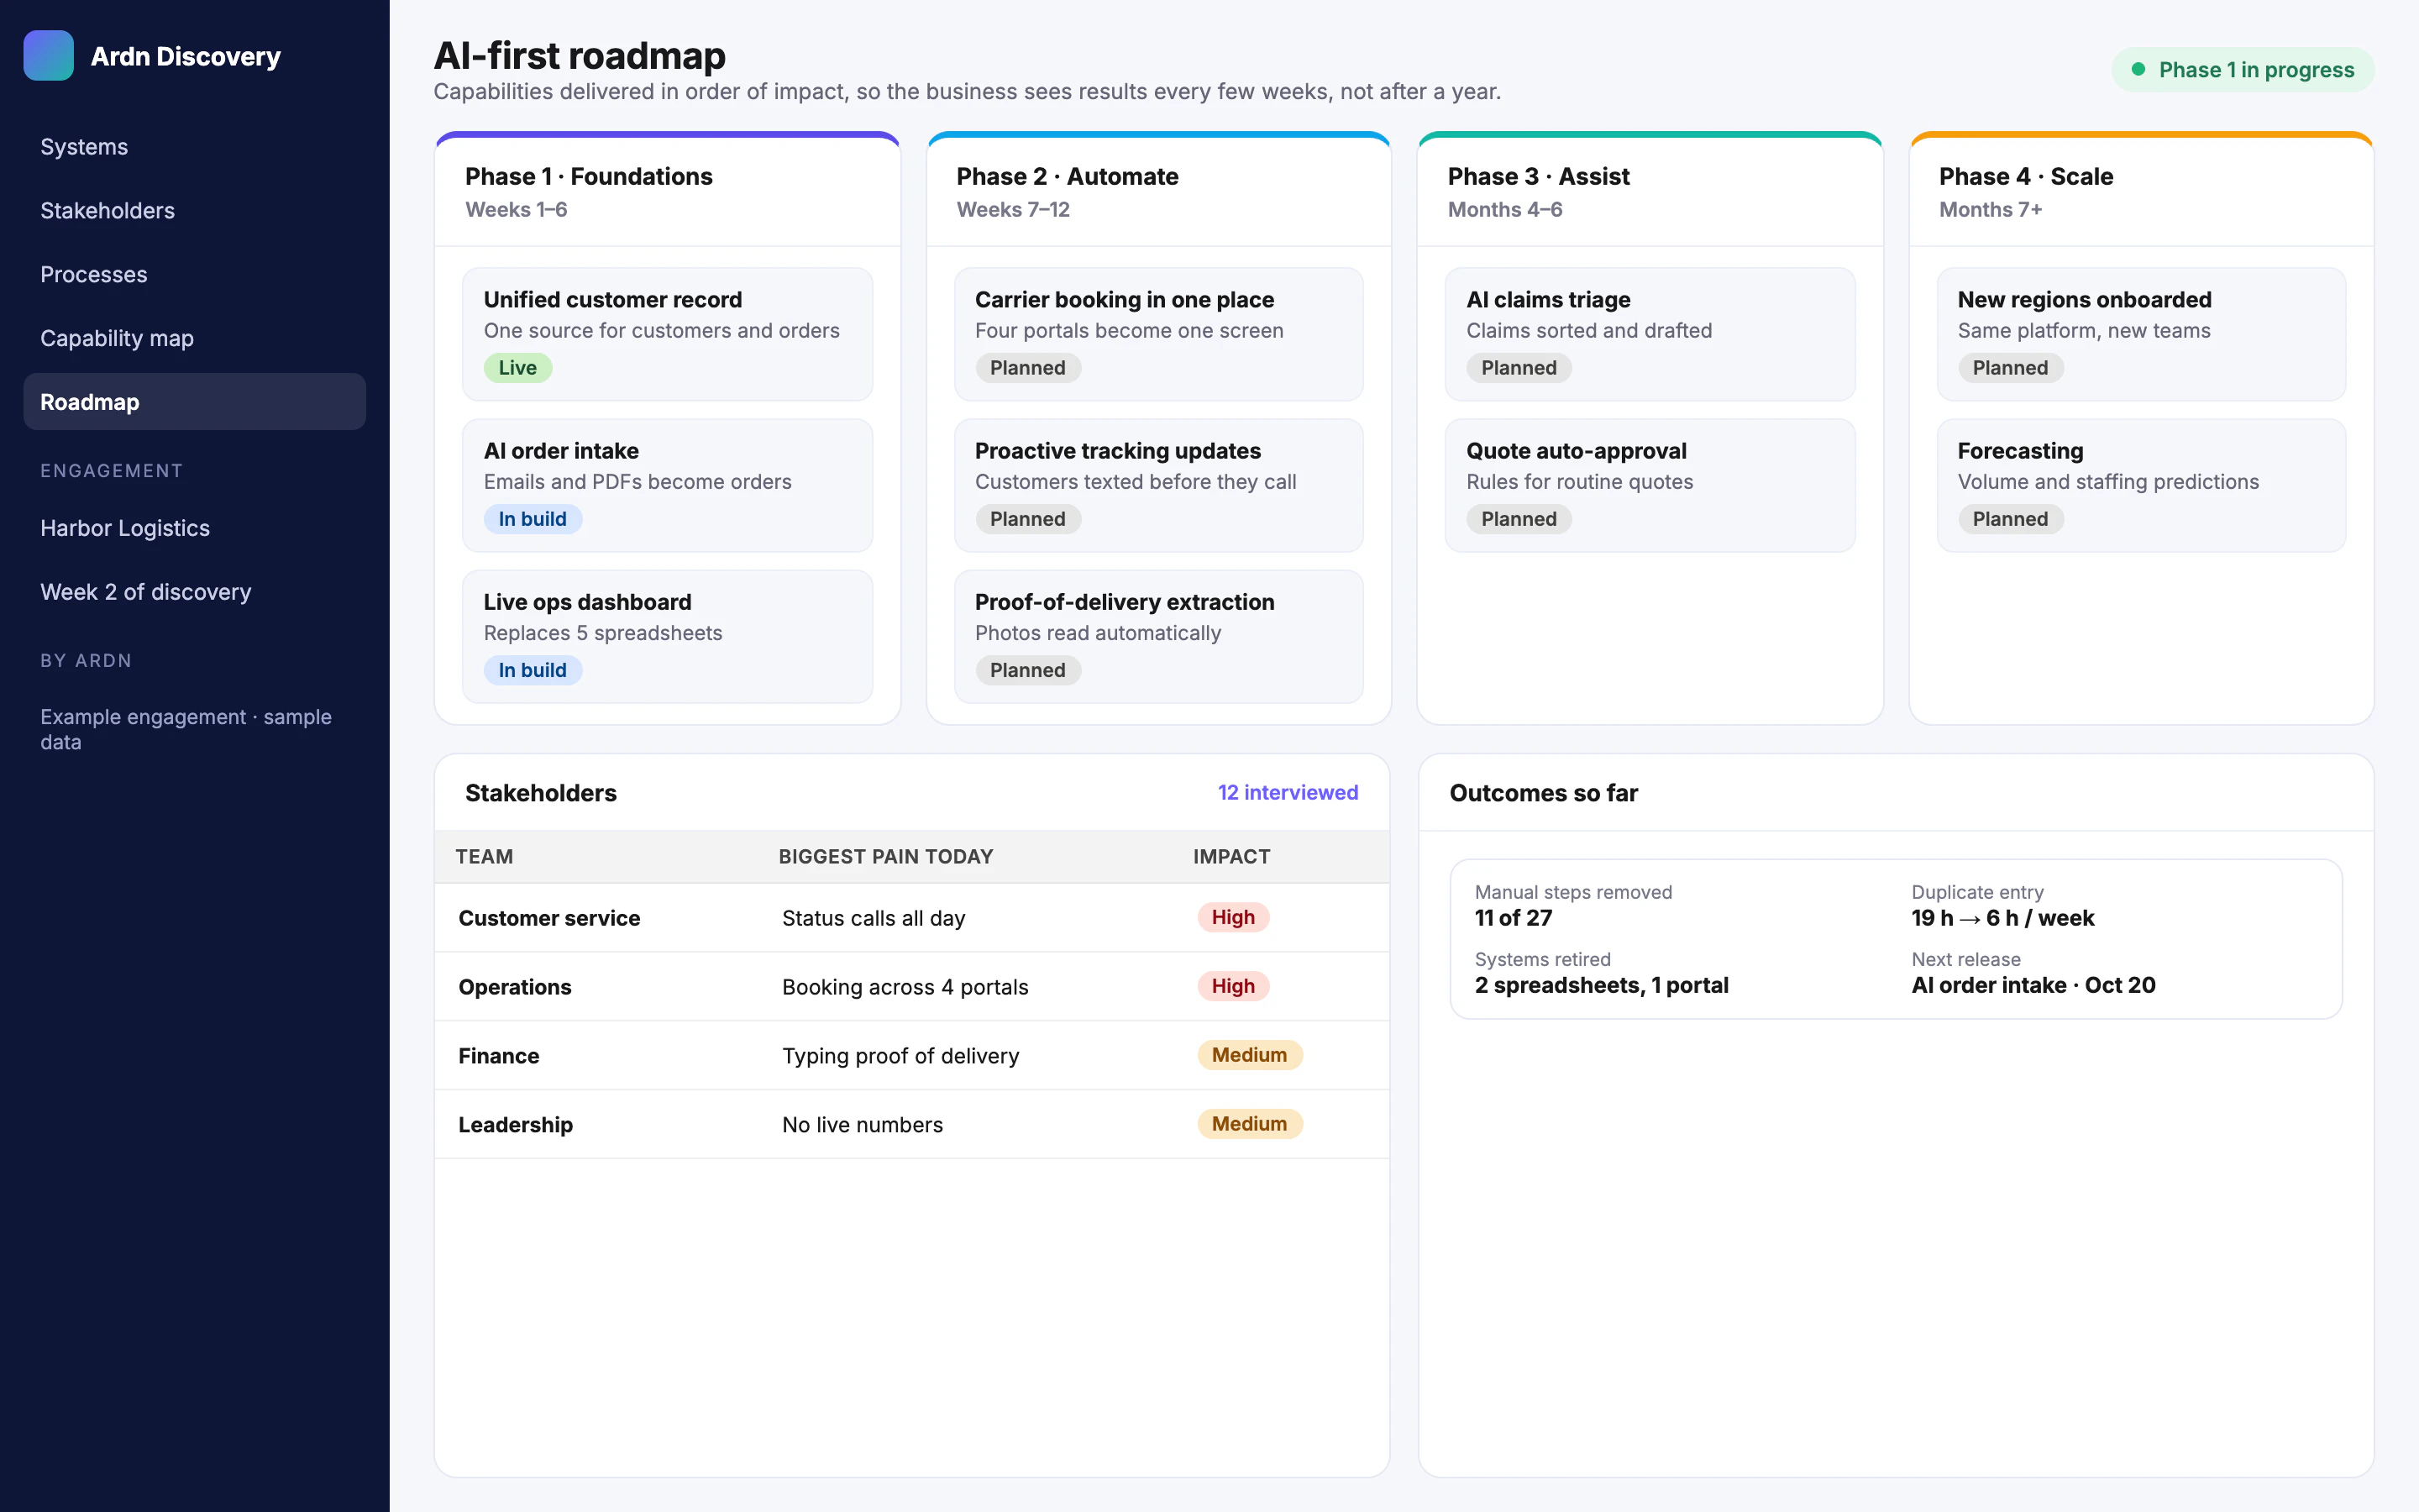Click 'Typing proof of delivery' cell
2419x1512 pixels.
900,1056
